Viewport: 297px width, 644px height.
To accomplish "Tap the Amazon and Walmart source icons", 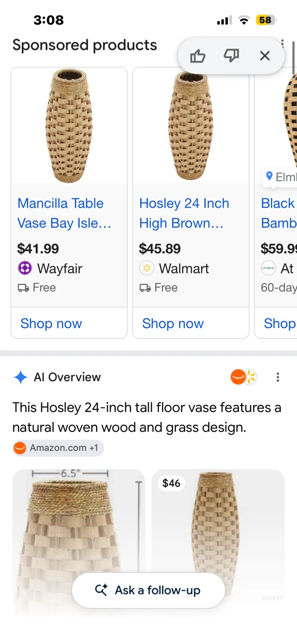I will coord(243,377).
